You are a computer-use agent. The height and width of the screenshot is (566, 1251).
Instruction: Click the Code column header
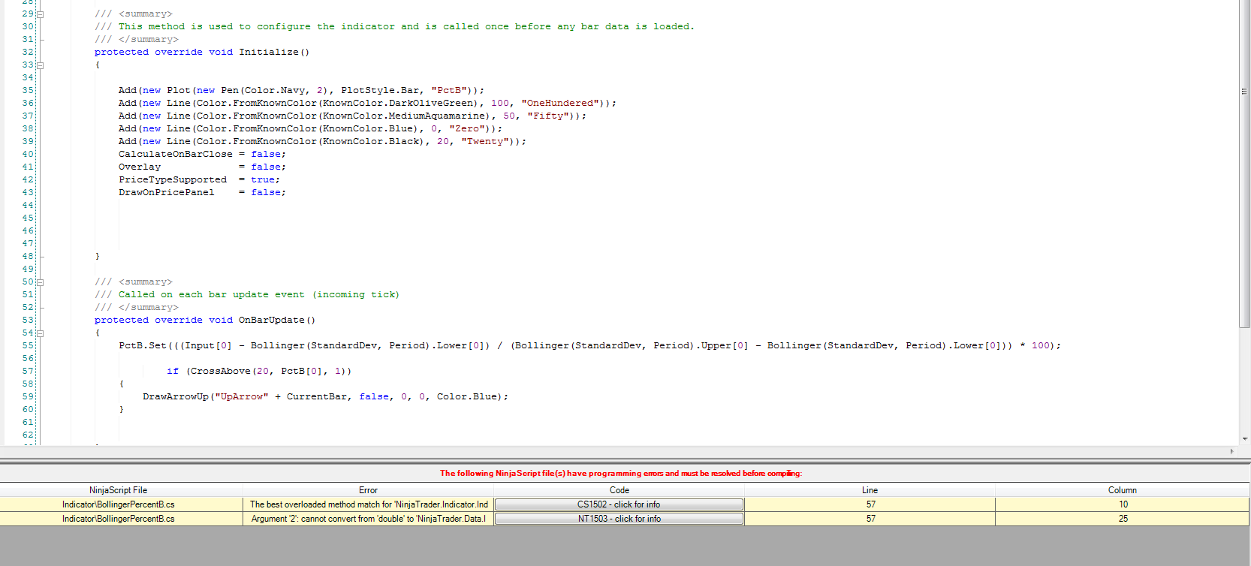pos(619,490)
